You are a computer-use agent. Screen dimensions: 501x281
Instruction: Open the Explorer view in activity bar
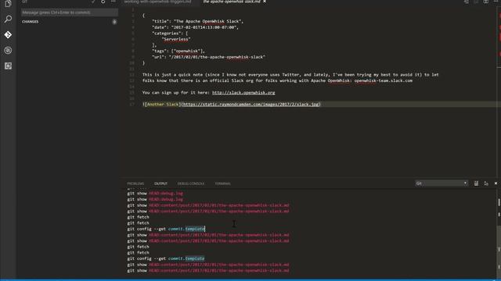(x=8, y=4)
